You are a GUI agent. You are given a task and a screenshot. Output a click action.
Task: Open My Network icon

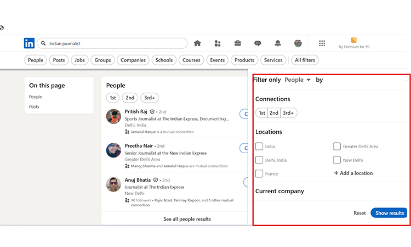click(x=218, y=43)
